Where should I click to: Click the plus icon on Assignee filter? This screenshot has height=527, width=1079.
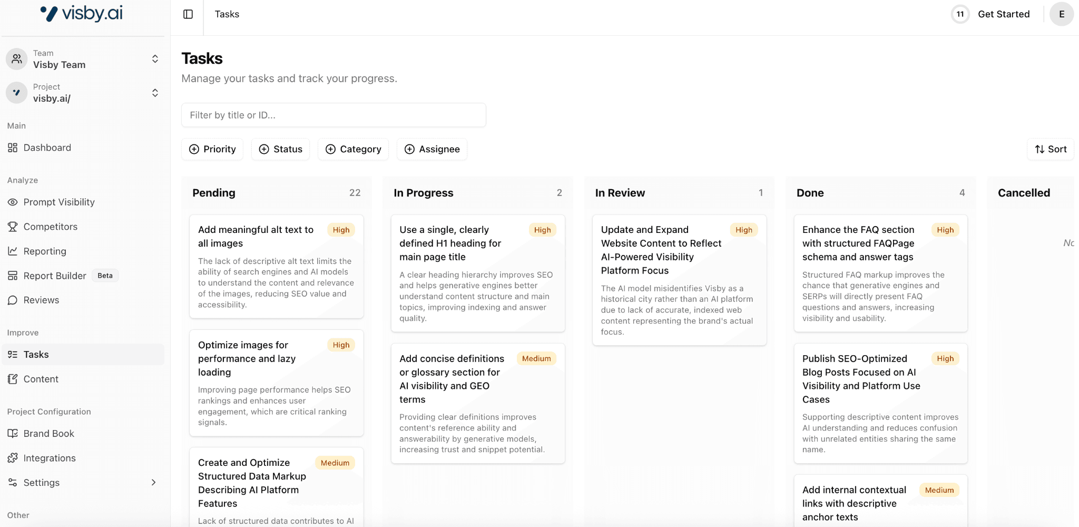pyautogui.click(x=409, y=149)
